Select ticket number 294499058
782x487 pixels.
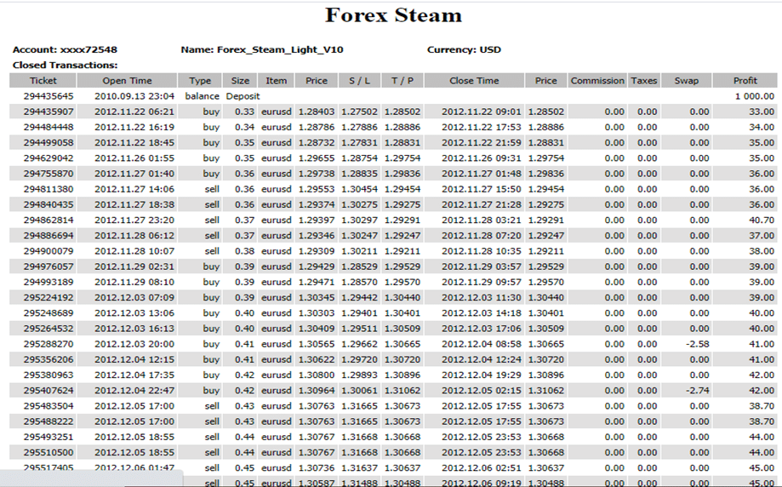(x=49, y=142)
